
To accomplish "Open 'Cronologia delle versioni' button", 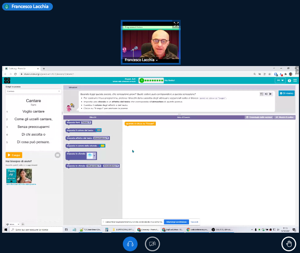I will [x=259, y=117].
